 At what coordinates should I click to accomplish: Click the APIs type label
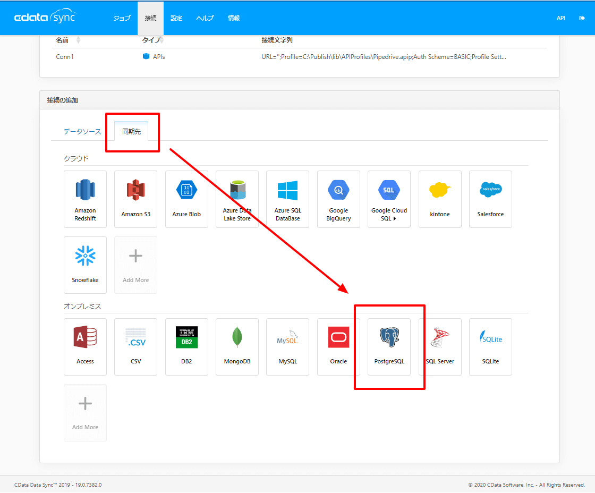(x=159, y=56)
